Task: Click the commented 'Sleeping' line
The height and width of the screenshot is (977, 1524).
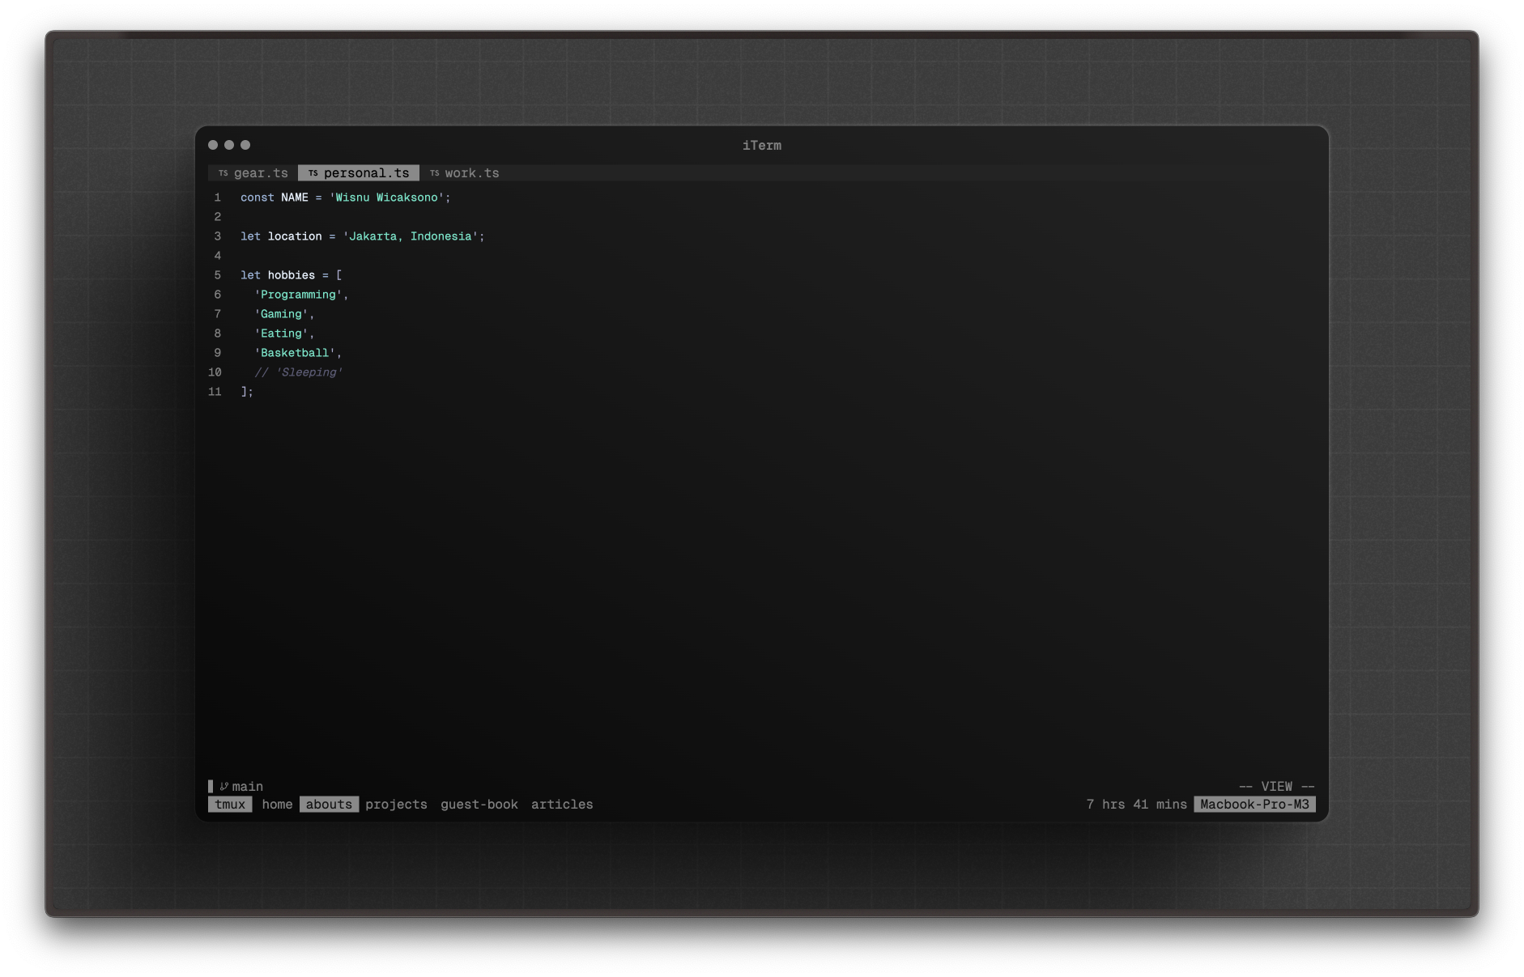Action: [298, 372]
